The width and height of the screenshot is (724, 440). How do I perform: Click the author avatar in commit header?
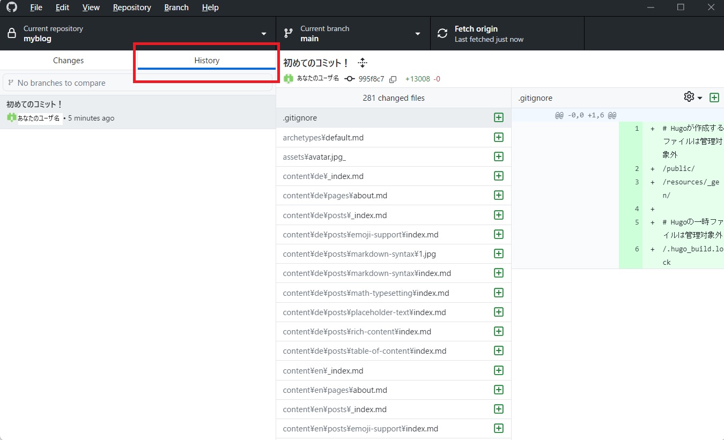pos(289,78)
